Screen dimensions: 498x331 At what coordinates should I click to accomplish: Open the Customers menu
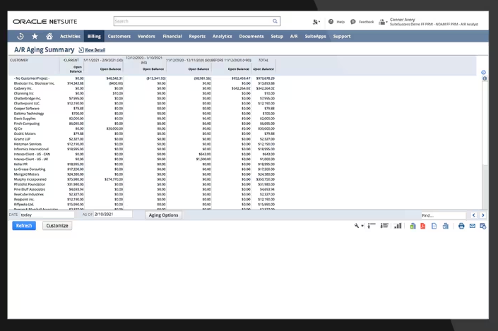pos(119,36)
